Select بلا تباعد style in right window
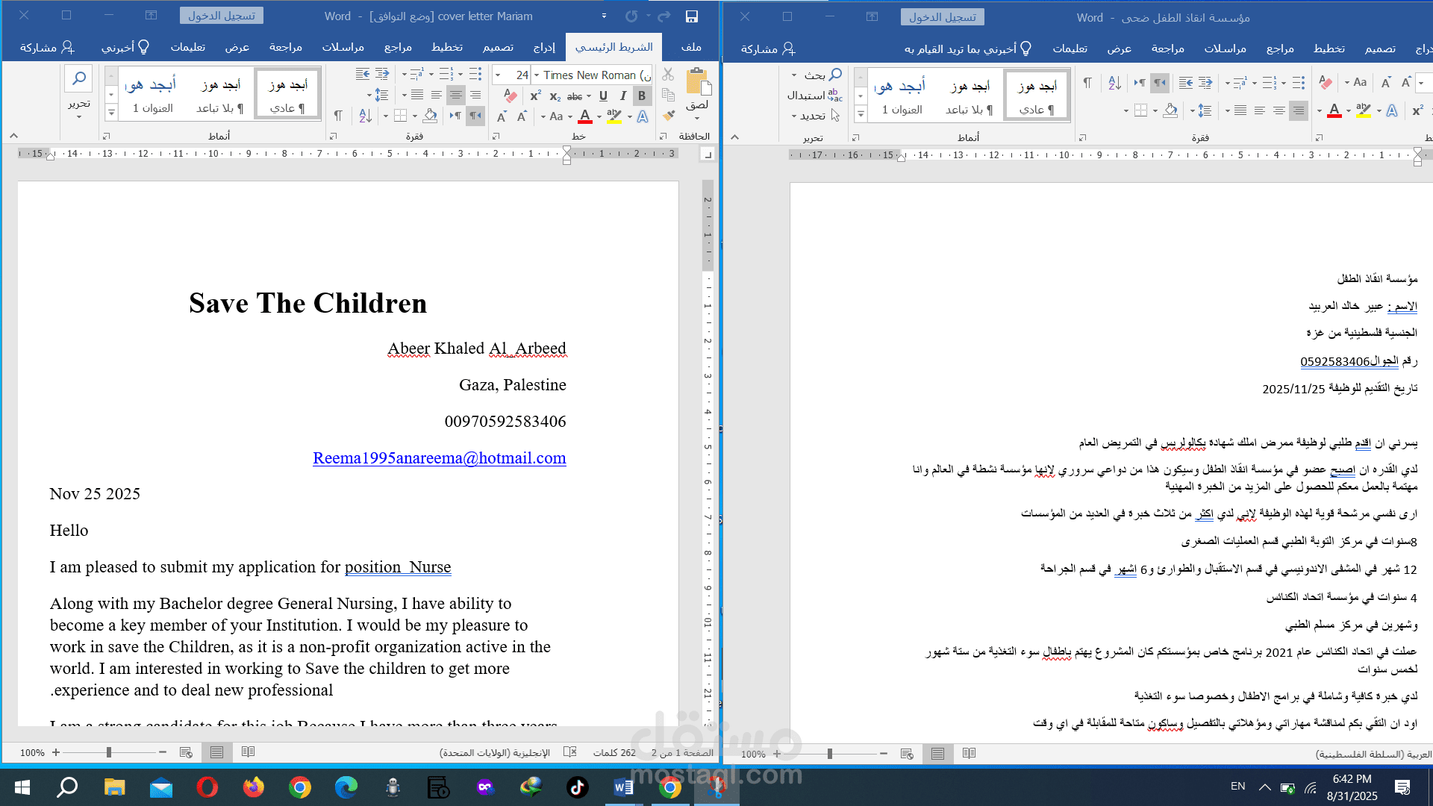The height and width of the screenshot is (806, 1433). pos(969,96)
